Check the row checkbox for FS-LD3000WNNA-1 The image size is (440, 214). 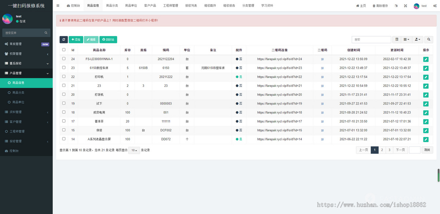pyautogui.click(x=63, y=59)
